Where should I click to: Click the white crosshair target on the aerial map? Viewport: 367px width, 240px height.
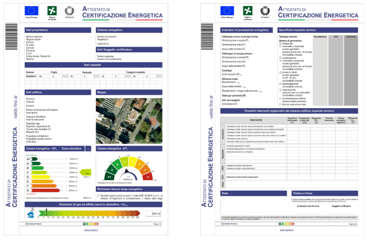[x=133, y=115]
